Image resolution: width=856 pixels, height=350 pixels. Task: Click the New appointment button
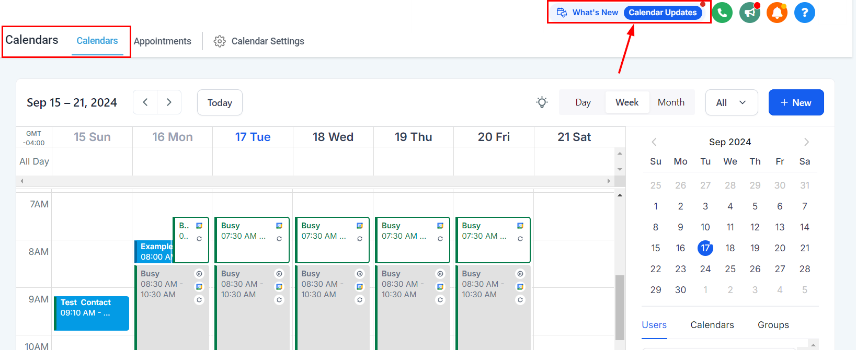click(x=796, y=102)
